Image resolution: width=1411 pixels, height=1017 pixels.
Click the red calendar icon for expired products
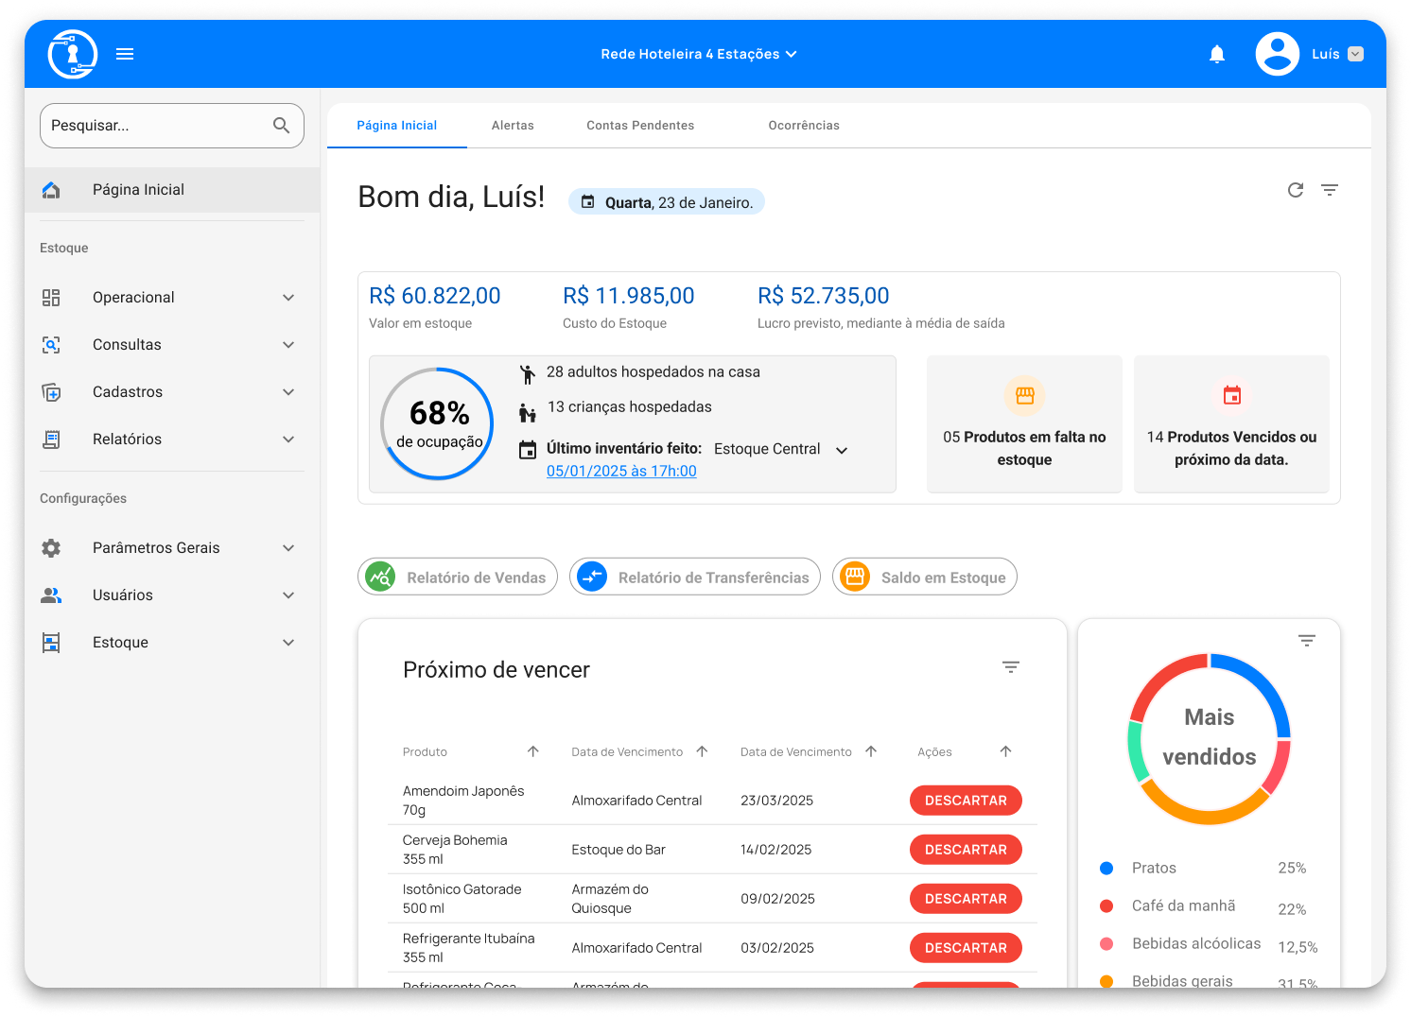[1231, 396]
